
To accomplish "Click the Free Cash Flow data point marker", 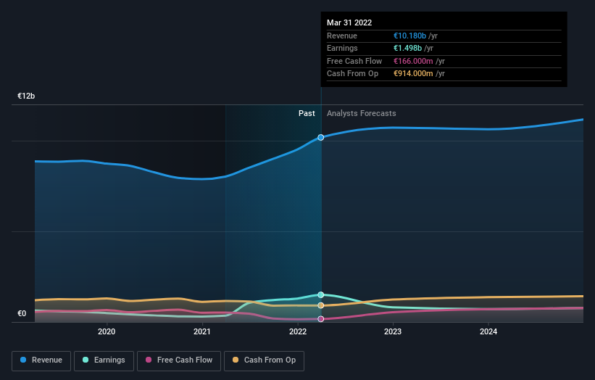I will pos(321,319).
